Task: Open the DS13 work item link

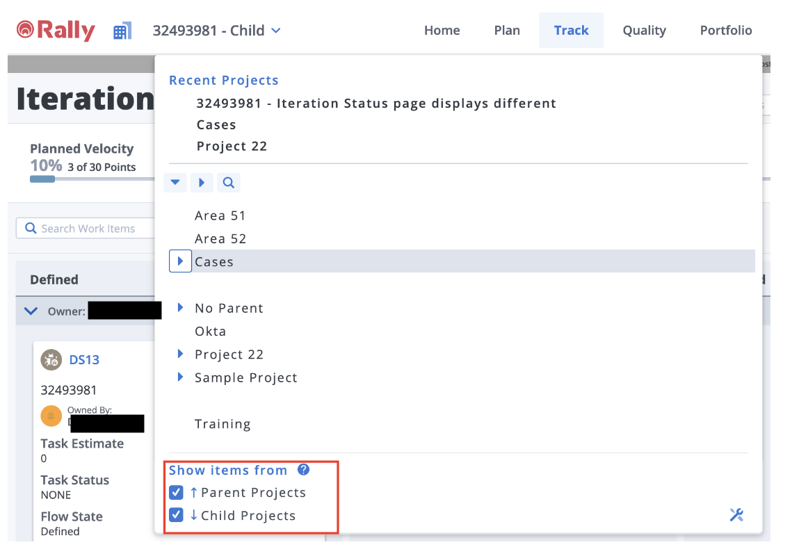Action: pyautogui.click(x=84, y=359)
